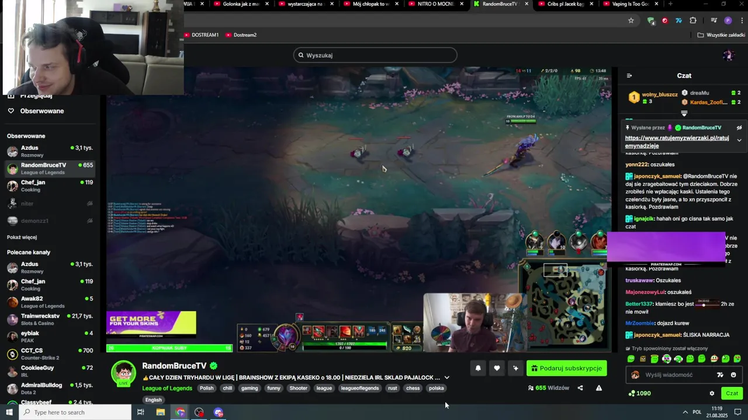Viewport: 748px width, 420px height.
Task: Hide the pinned message with eye icon
Action: click(x=739, y=127)
